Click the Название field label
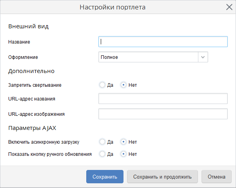 point(19,42)
